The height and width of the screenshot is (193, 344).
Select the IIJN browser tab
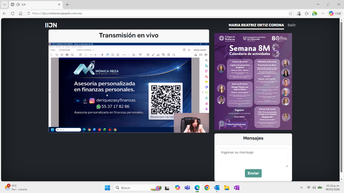click(36, 4)
